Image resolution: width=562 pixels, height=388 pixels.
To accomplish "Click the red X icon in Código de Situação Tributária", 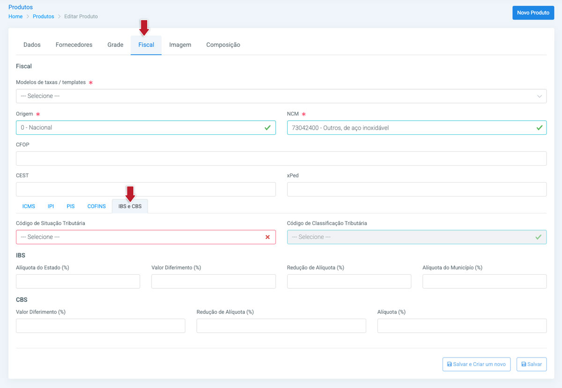I will click(x=267, y=237).
